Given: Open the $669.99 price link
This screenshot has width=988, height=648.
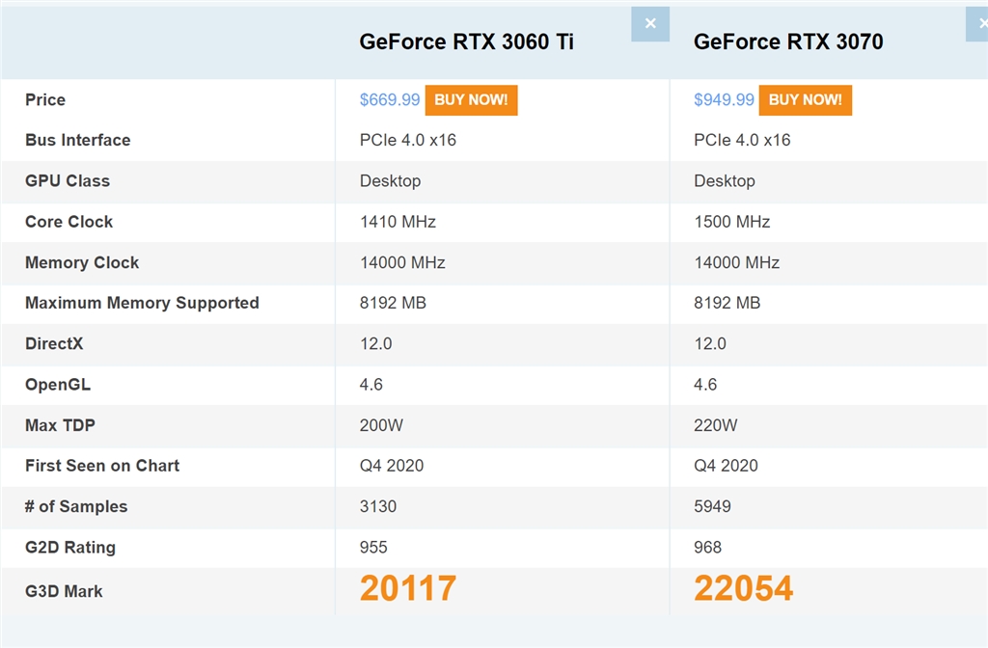Looking at the screenshot, I should tap(390, 99).
